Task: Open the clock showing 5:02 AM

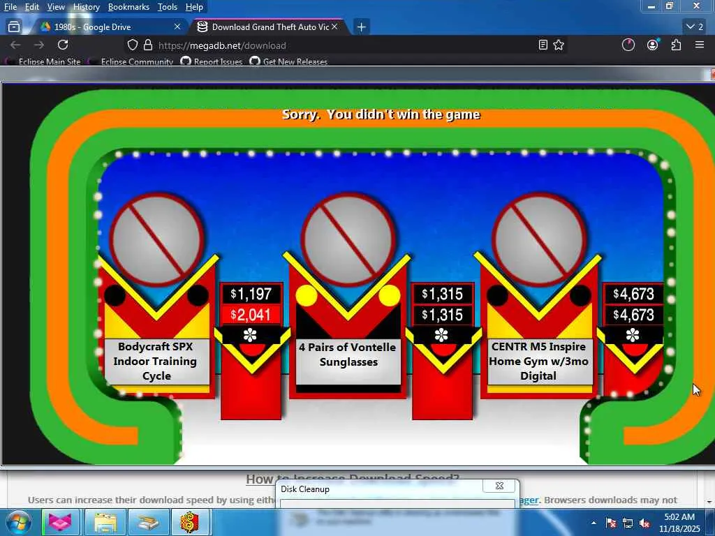Action: click(x=679, y=523)
